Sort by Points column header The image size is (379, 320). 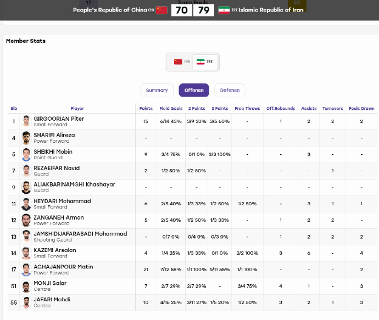[x=146, y=109]
